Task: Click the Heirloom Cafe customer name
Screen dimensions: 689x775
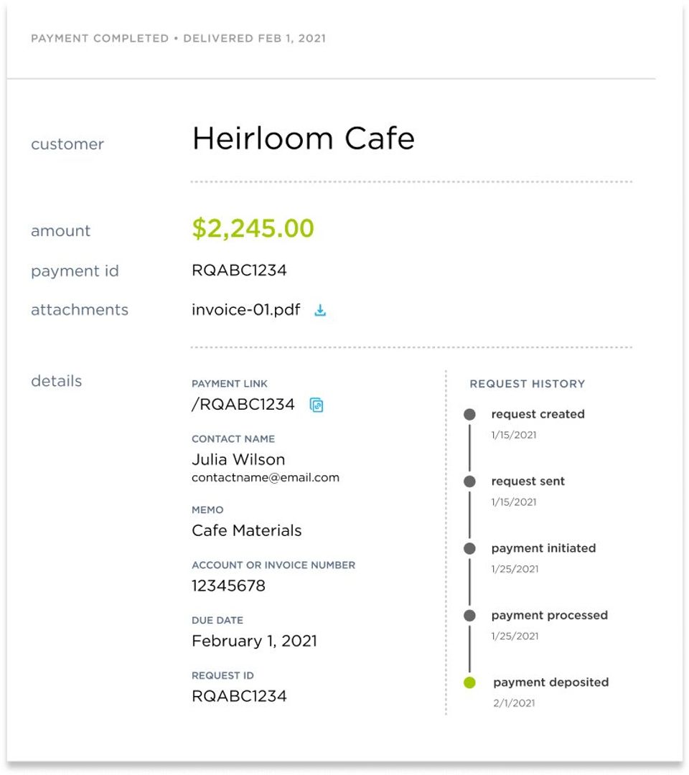Action: [x=303, y=138]
